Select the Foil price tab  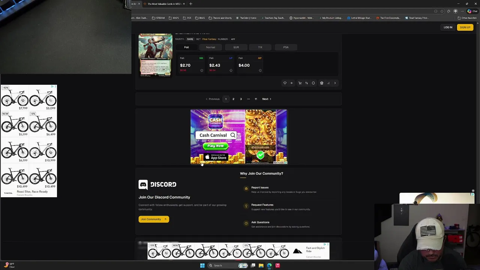[x=186, y=47]
